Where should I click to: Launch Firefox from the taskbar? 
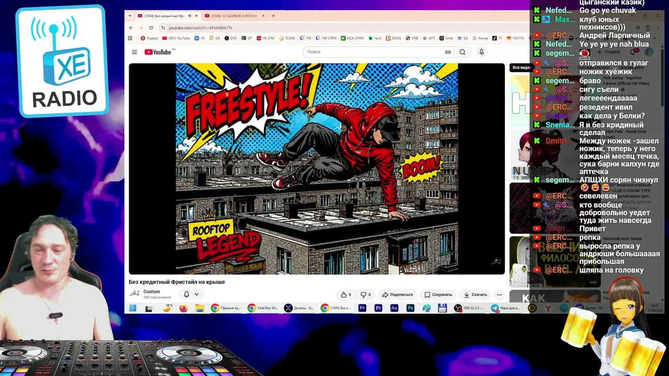pos(183,308)
